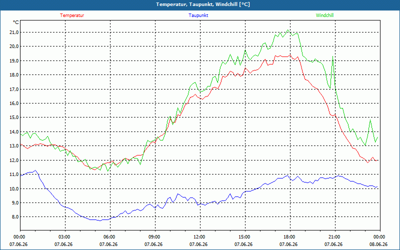Viewport: 400px width, 250px height.
Task: Select the blue 'Taupunkt' legend label
Action: [x=198, y=15]
